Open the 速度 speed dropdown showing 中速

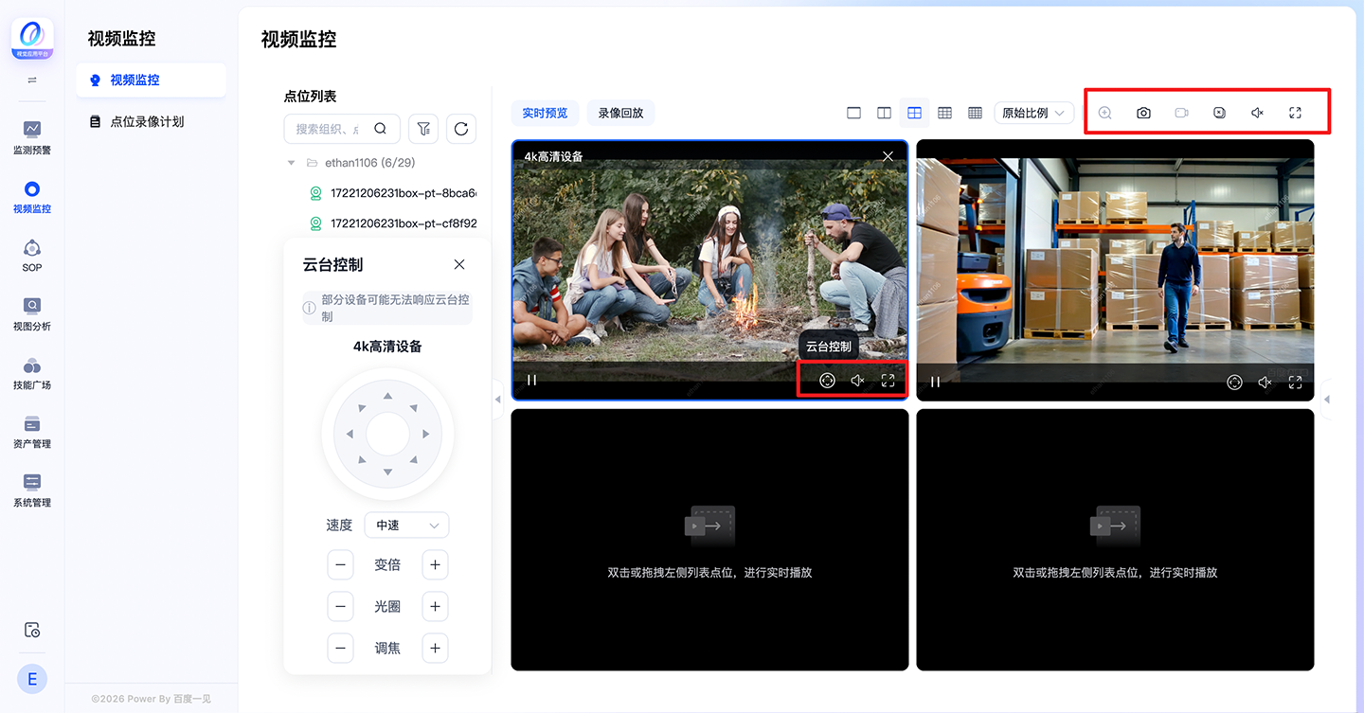click(x=406, y=525)
